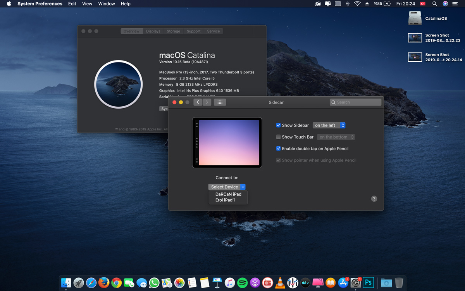465x291 pixels.
Task: Open the Edit menu
Action: 72,3
